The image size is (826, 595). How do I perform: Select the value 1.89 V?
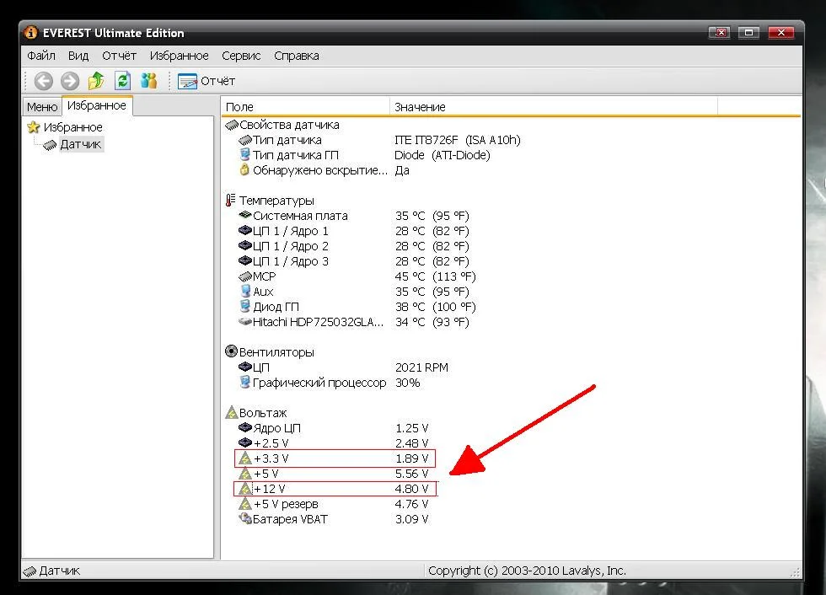pyautogui.click(x=412, y=458)
